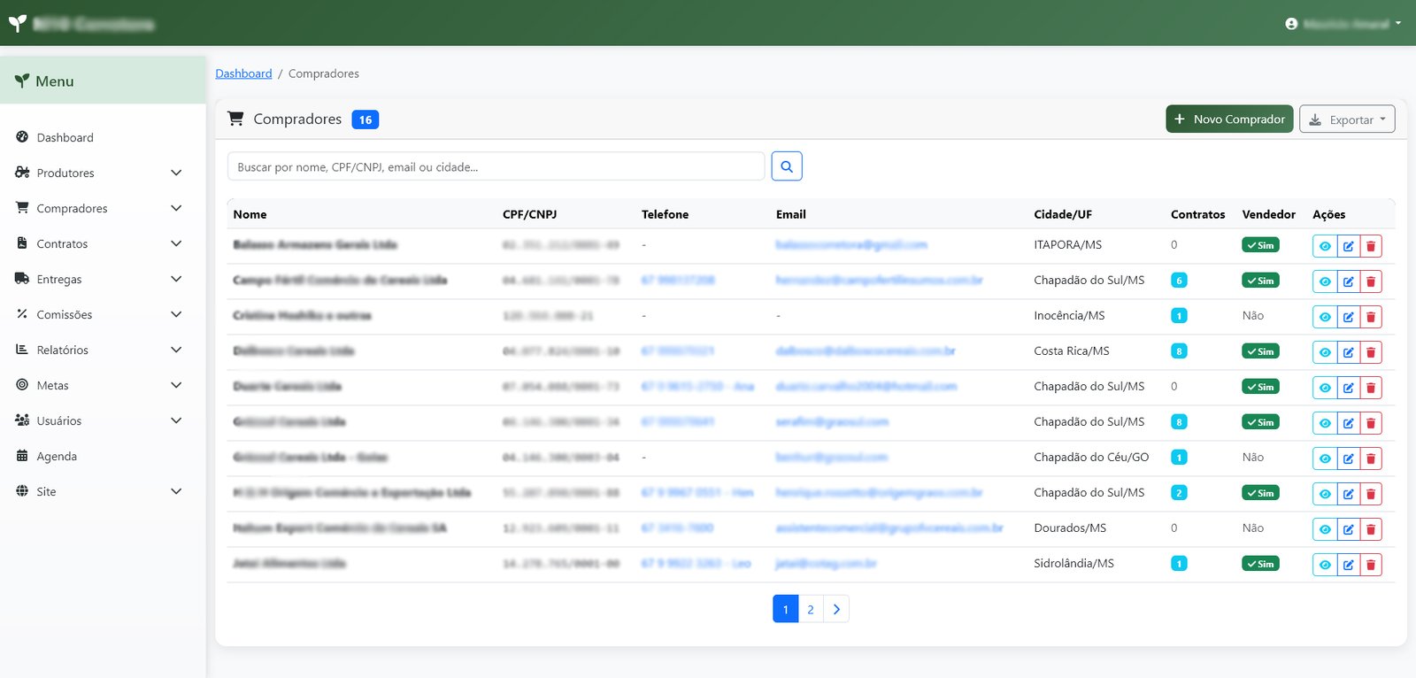Delete the ITAPORA/MS buyer row
1416x678 pixels.
click(1371, 246)
